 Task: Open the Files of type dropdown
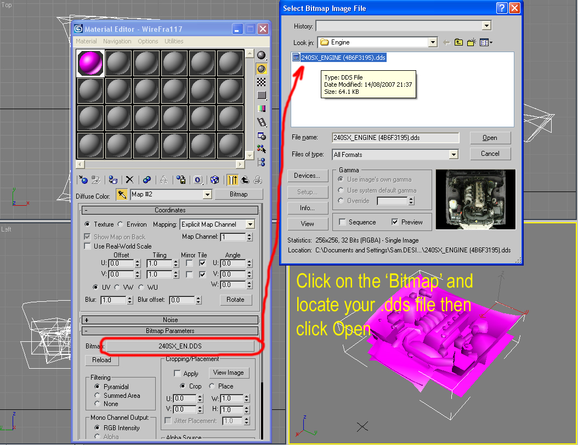point(454,155)
